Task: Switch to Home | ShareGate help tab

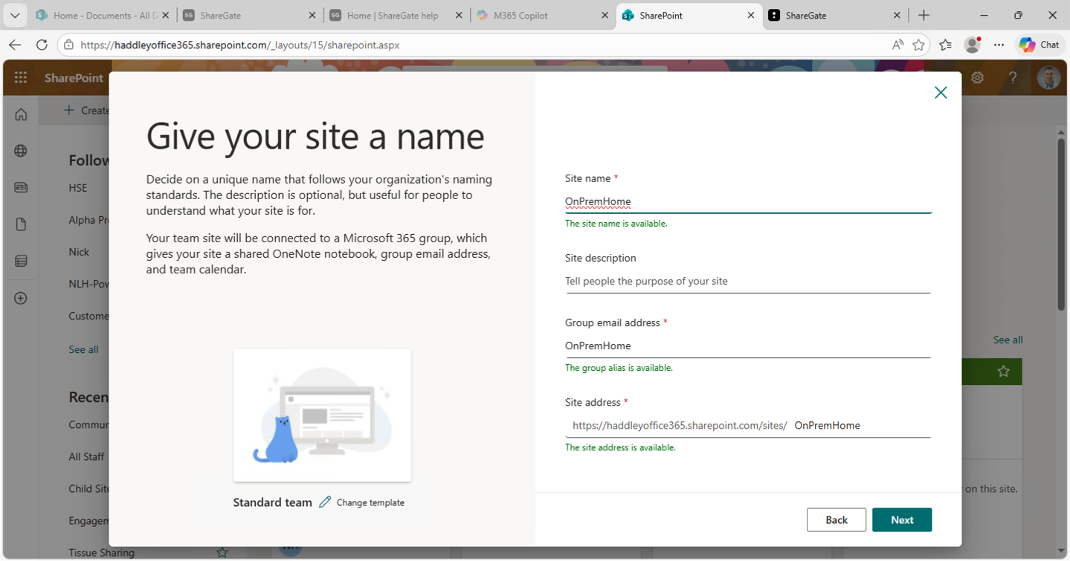Action: [x=396, y=15]
